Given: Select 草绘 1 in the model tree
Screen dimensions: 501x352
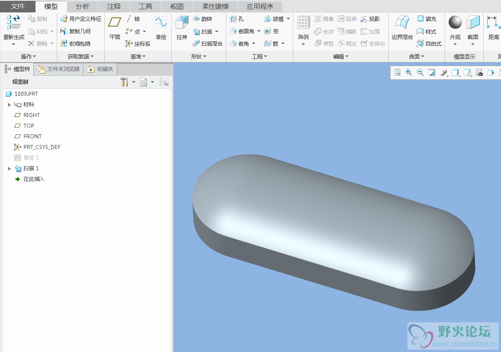Looking at the screenshot, I should [27, 158].
